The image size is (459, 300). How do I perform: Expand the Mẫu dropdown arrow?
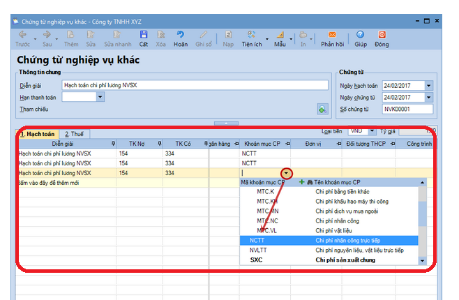(x=291, y=39)
